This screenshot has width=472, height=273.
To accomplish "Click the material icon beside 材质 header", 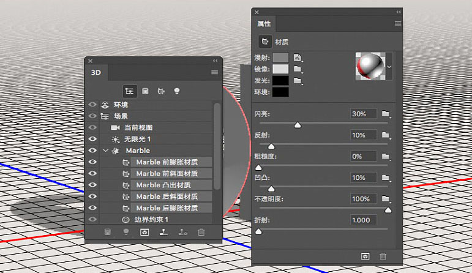I will pos(265,42).
